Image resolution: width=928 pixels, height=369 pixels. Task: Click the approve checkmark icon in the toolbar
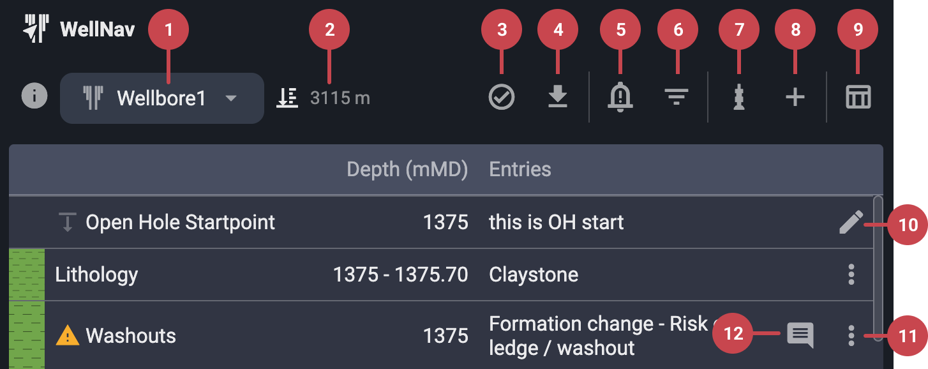pyautogui.click(x=501, y=97)
